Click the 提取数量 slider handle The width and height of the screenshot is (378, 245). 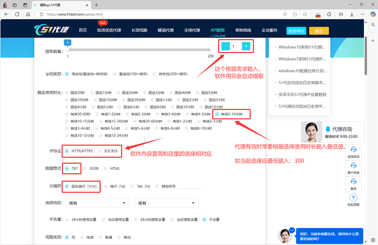pos(68,50)
